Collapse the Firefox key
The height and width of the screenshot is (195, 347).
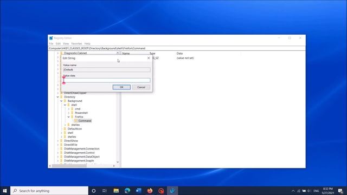click(x=69, y=117)
